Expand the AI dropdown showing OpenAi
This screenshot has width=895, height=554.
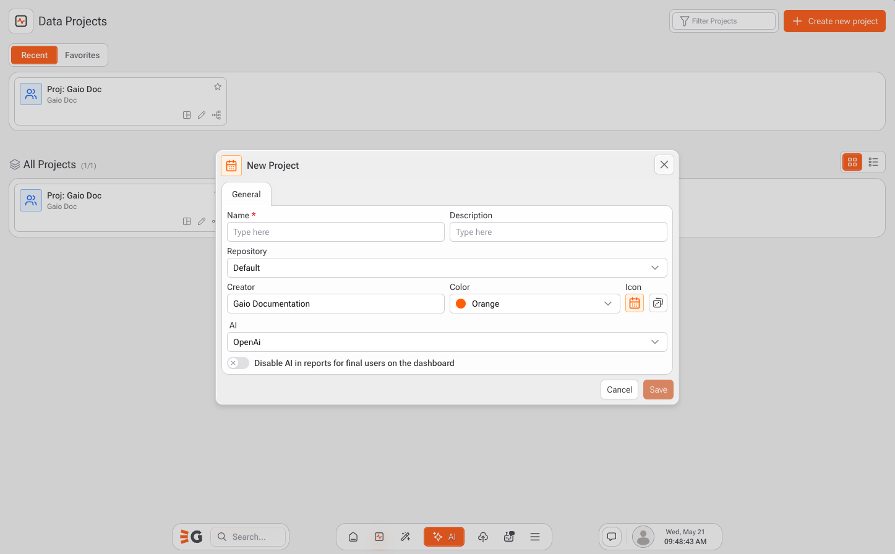coord(447,342)
